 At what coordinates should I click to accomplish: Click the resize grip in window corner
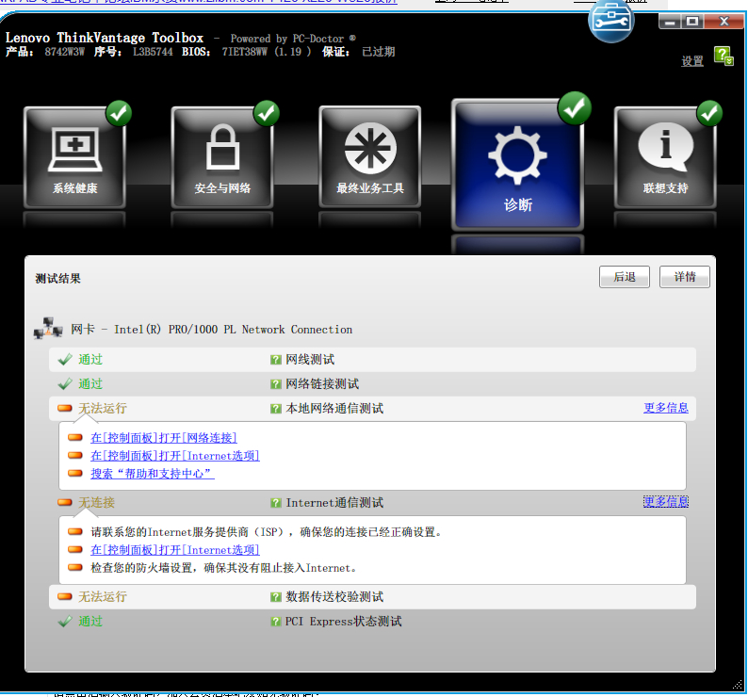click(x=738, y=685)
